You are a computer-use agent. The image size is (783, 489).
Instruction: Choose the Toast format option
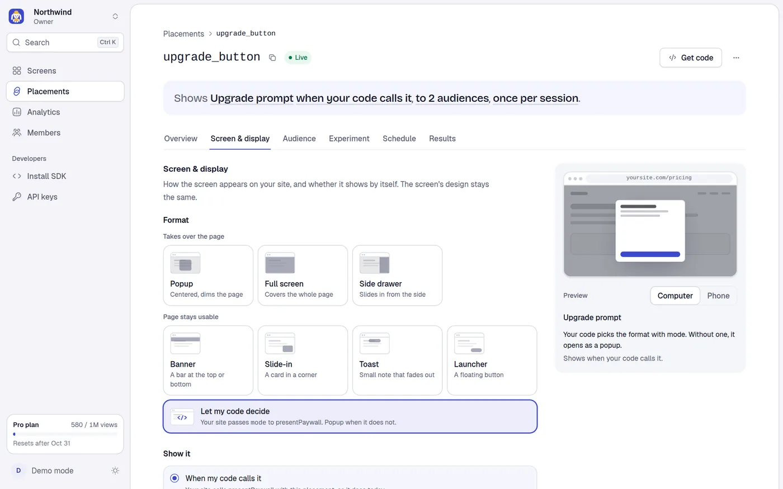click(397, 360)
